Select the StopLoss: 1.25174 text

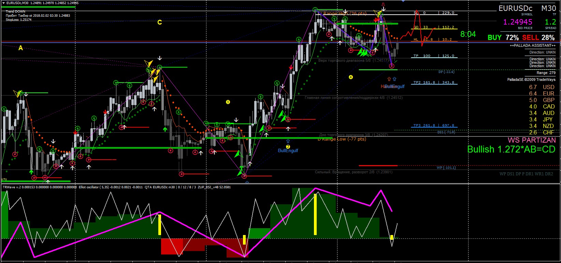pos(19,20)
